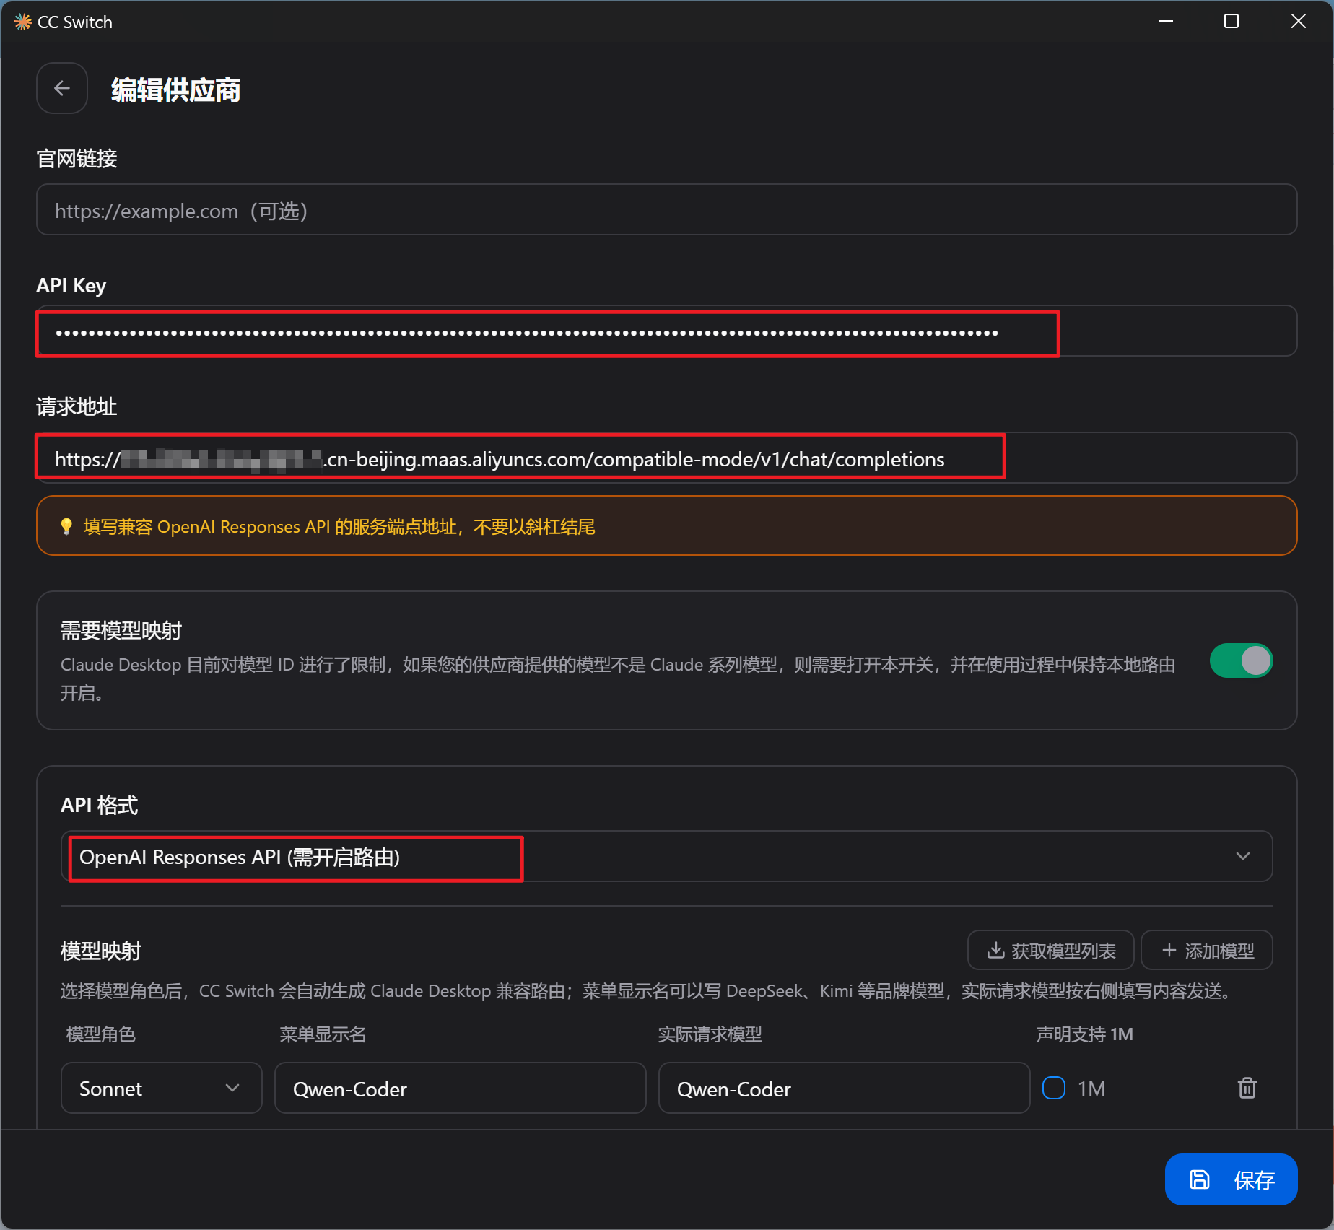Click the 模型角色 column header

coord(101,1034)
